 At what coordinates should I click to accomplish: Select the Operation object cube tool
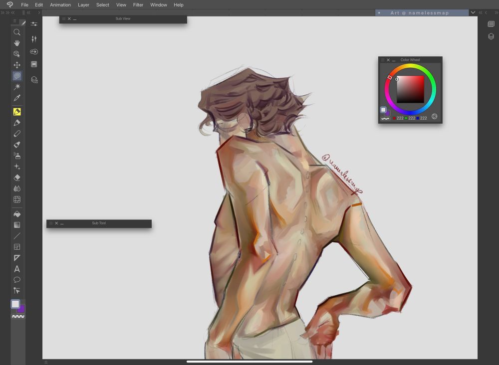pos(17,54)
